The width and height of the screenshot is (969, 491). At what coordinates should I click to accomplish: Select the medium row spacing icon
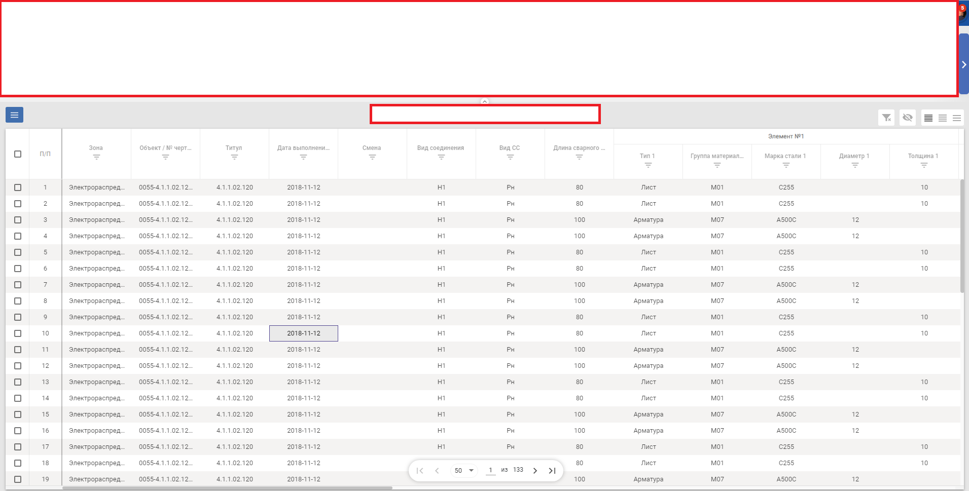click(943, 118)
